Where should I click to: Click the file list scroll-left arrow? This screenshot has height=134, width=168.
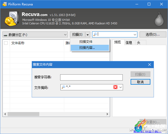(x=5, y=114)
